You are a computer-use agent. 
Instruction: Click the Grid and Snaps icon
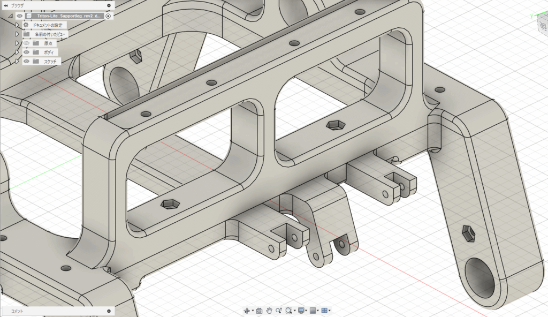click(x=313, y=311)
